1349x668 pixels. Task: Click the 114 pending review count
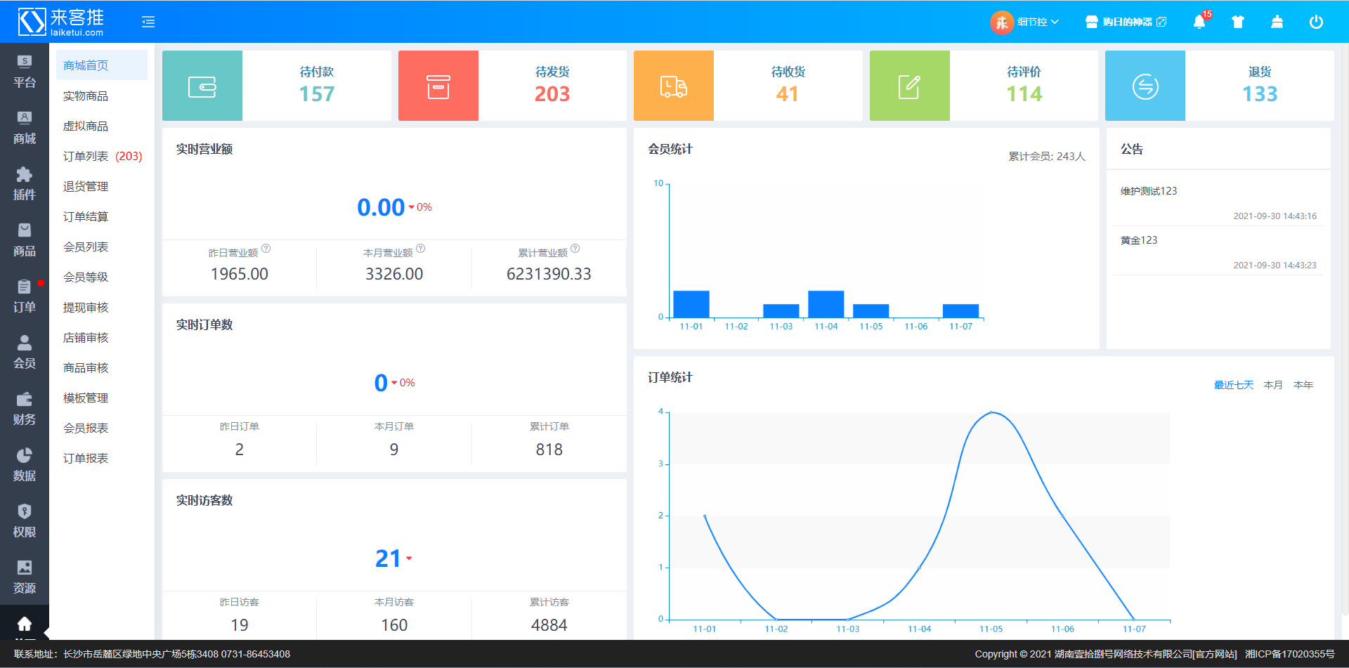point(1024,94)
